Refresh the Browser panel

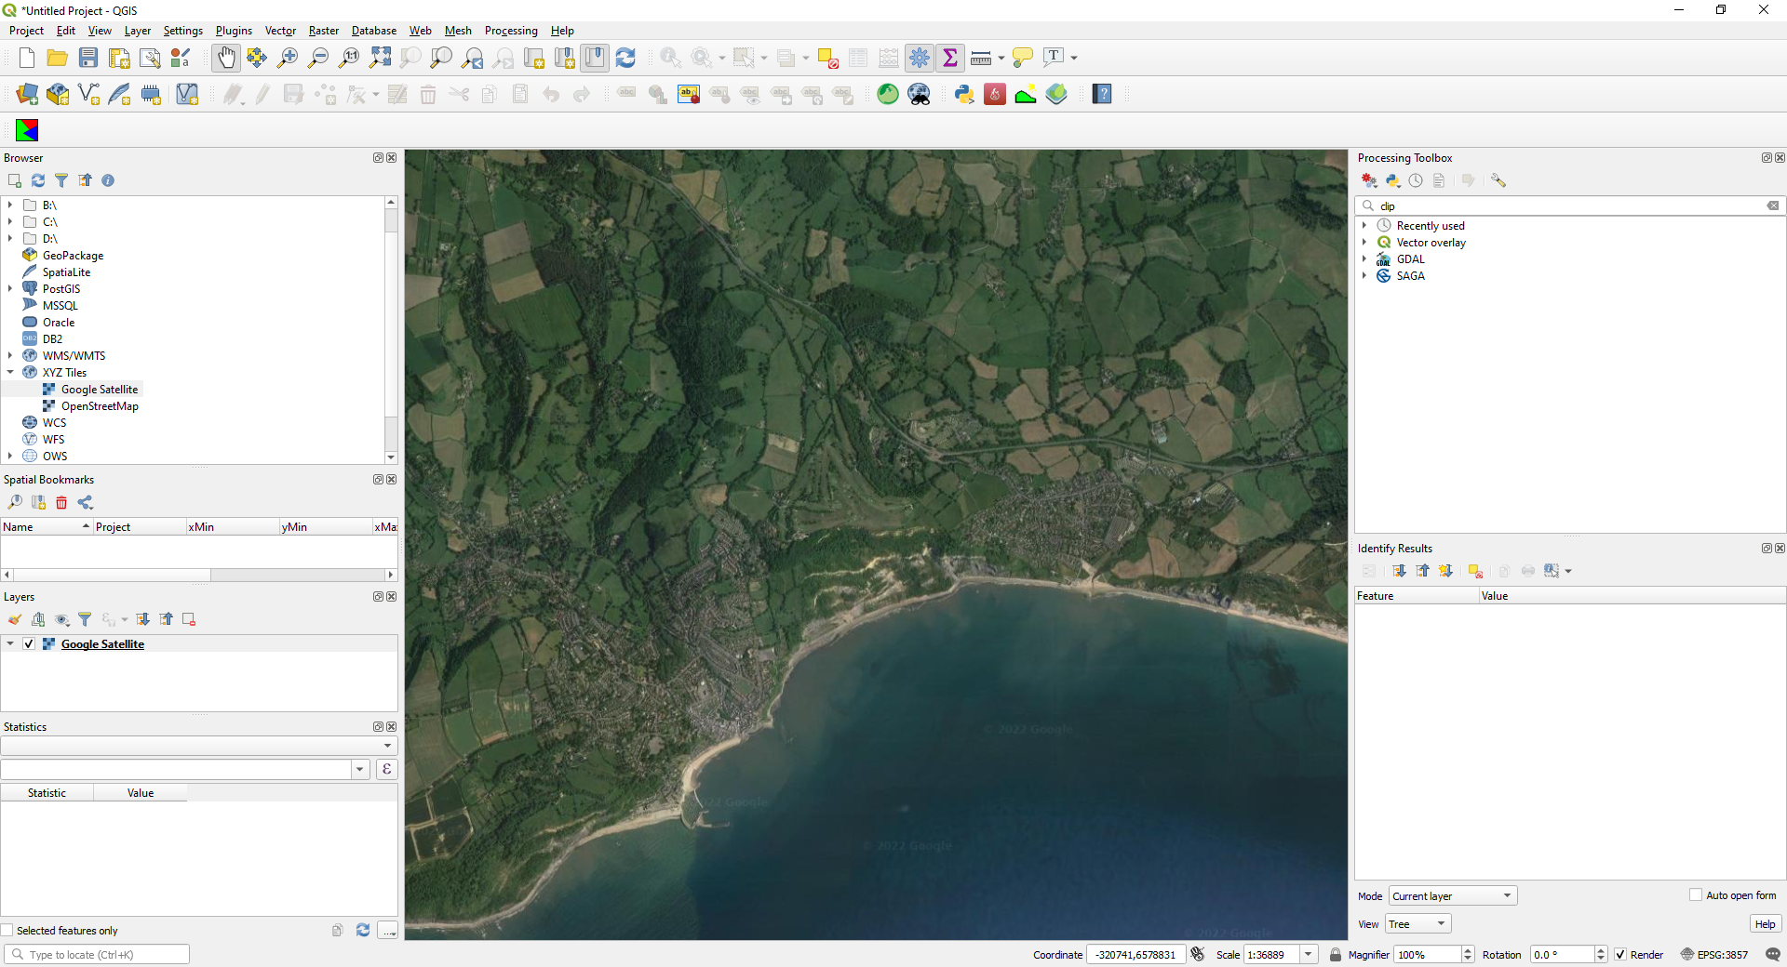pos(38,180)
